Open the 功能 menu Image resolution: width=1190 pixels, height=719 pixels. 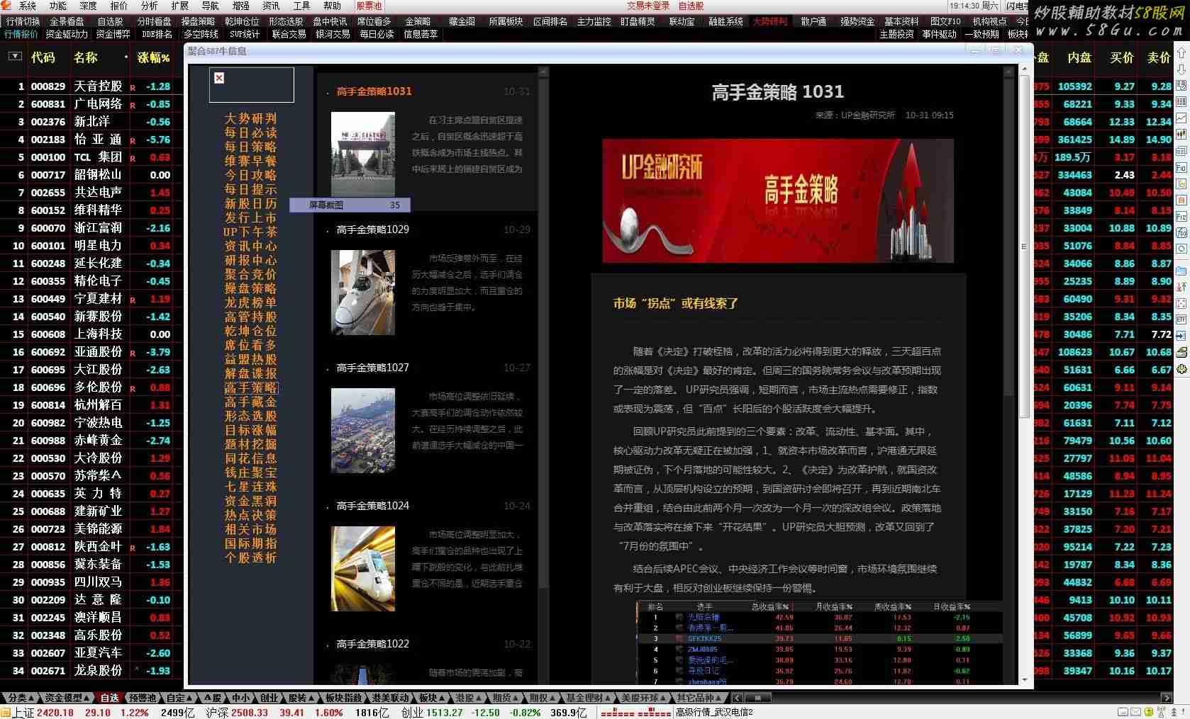coord(58,6)
